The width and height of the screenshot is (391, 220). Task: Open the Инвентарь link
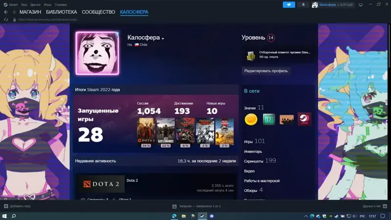point(253,152)
